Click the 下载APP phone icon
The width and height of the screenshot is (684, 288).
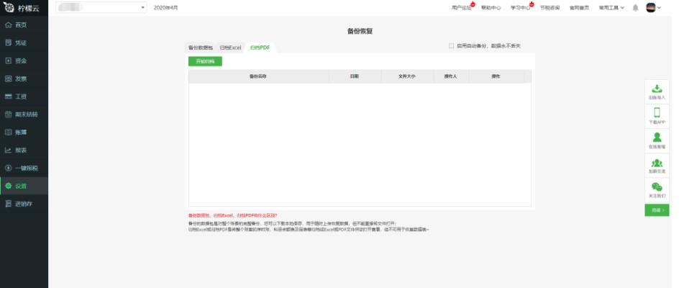657,112
